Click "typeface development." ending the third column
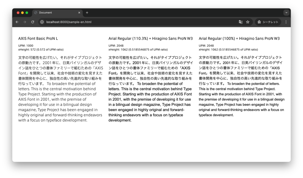 click(x=216, y=115)
